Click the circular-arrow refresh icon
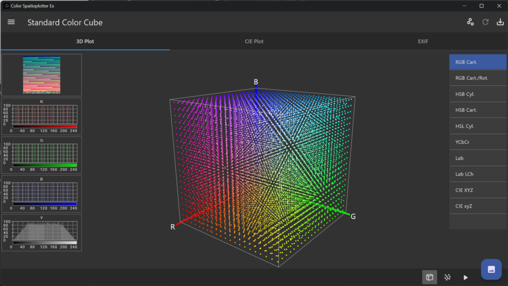 pyautogui.click(x=486, y=22)
